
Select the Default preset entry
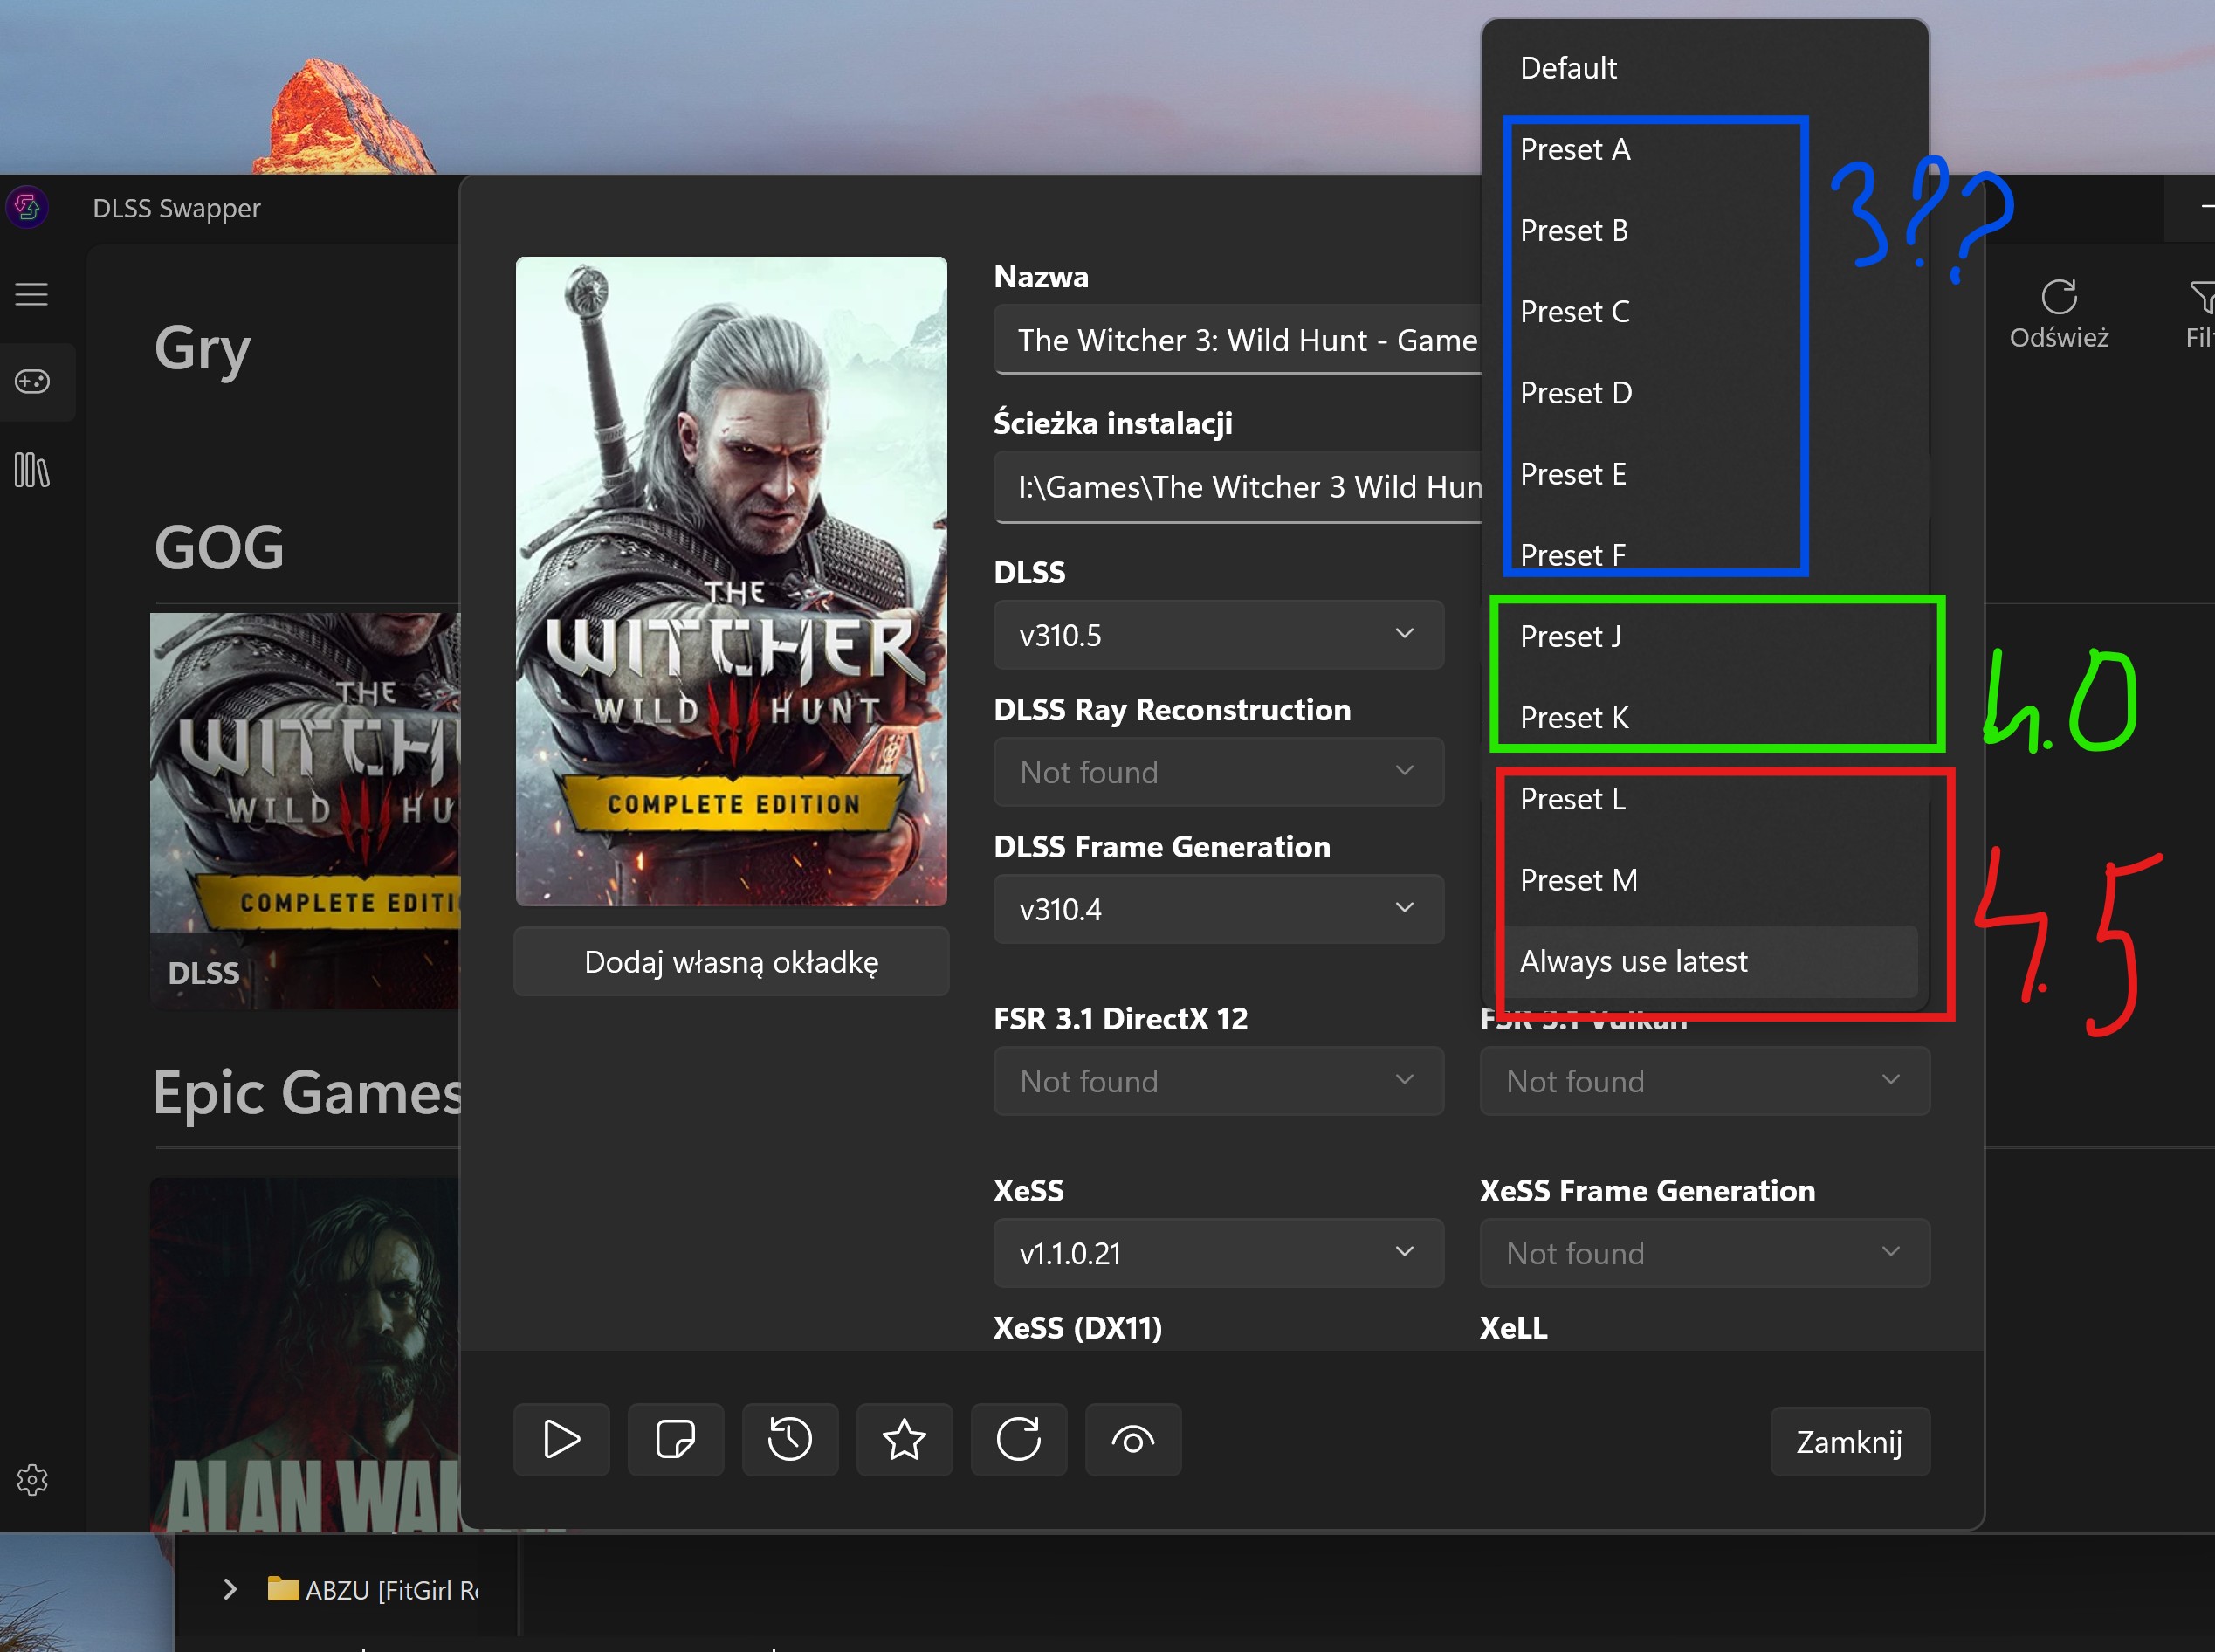point(1568,68)
